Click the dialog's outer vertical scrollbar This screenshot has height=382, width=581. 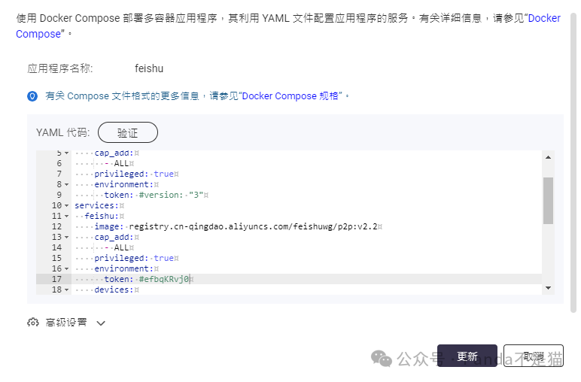coord(573,163)
